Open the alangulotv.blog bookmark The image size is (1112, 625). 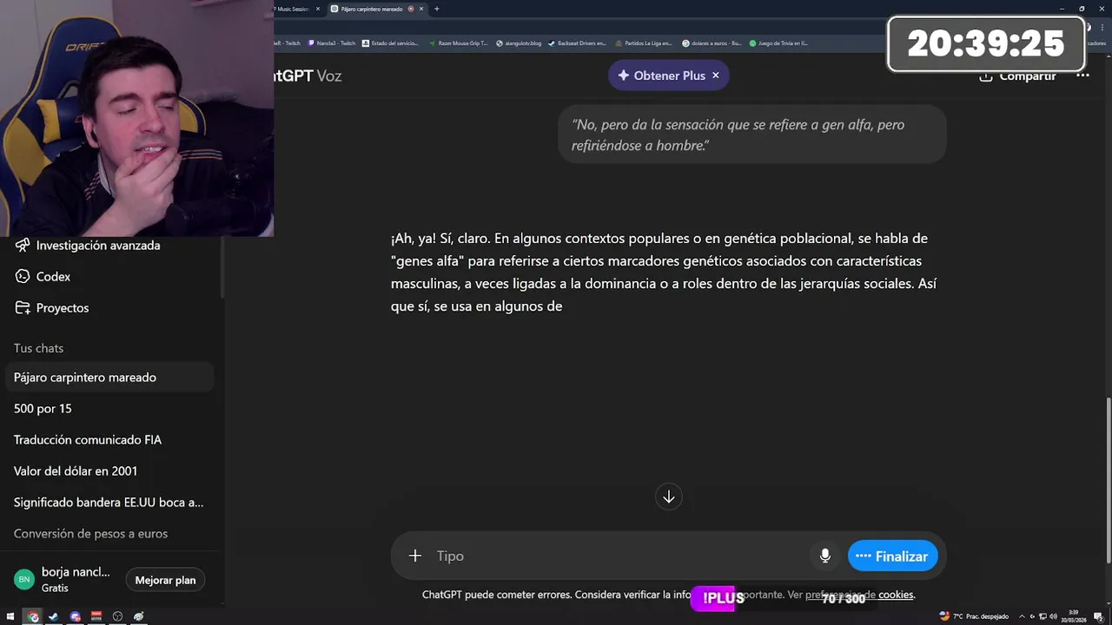[519, 43]
